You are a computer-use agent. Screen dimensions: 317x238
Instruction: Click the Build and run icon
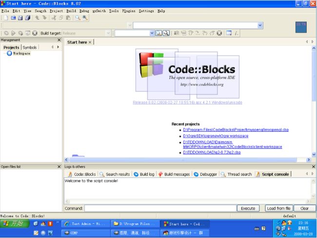[x=20, y=33]
